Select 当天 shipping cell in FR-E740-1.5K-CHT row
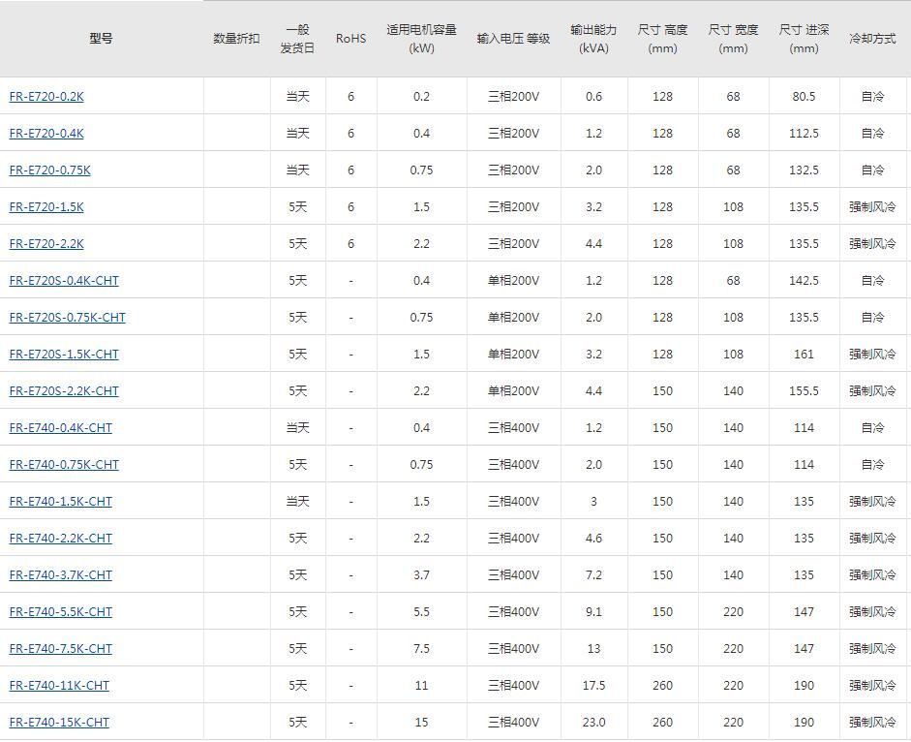This screenshot has width=911, height=742. point(297,501)
